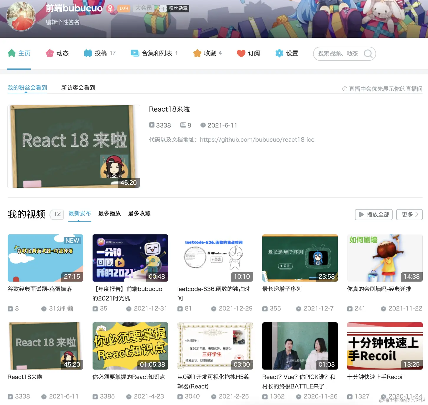Viewport: 428px width, 405px height.
Task: Click the 合集和列表 playlist icon
Action: coord(135,53)
